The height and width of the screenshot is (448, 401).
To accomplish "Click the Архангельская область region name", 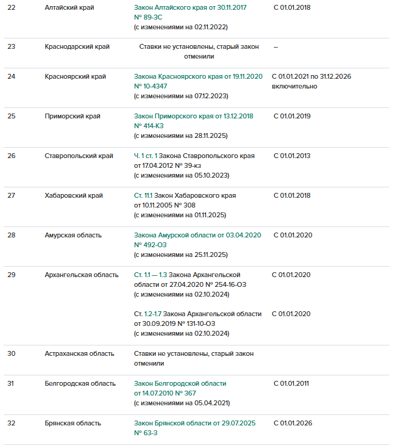I will click(x=81, y=275).
